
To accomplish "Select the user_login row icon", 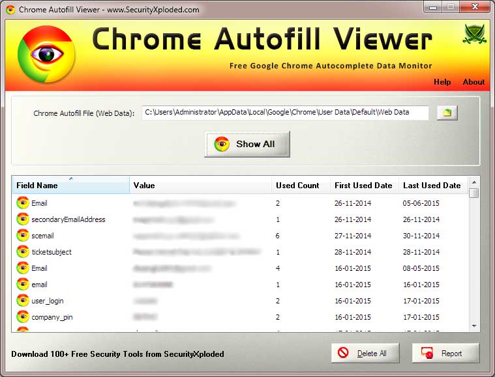I will (23, 301).
